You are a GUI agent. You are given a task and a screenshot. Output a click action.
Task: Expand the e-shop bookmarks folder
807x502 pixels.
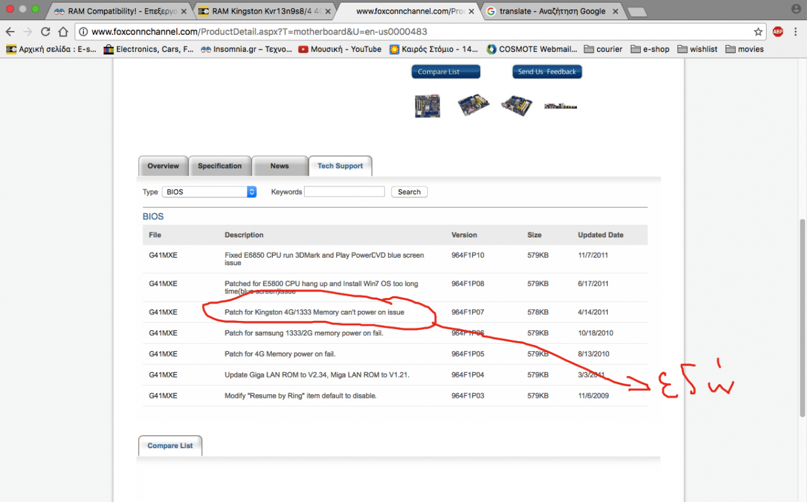point(650,49)
